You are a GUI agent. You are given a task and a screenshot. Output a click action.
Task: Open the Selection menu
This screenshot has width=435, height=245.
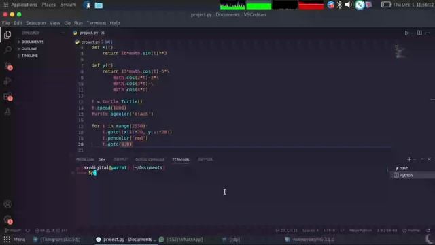point(36,23)
